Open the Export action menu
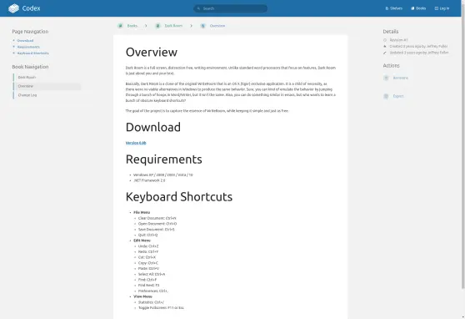This screenshot has height=319, width=465. (398, 96)
